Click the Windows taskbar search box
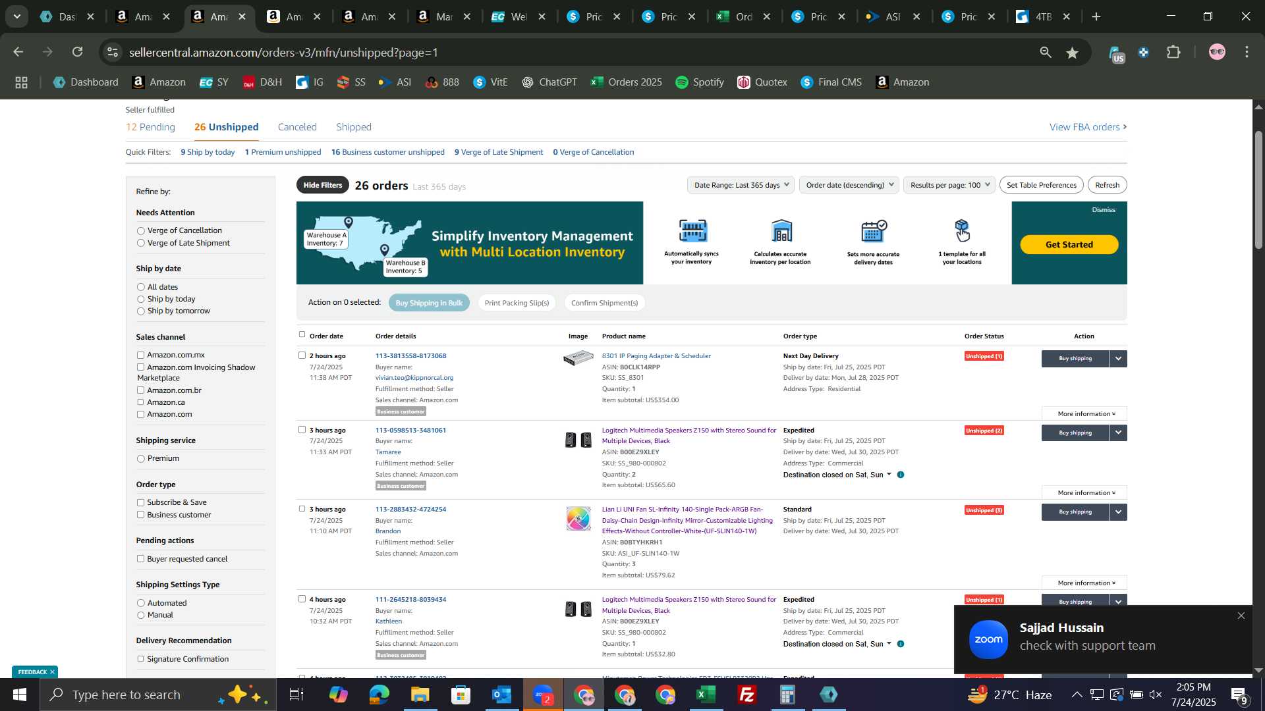Screen dimensions: 1265x711 point(158,695)
